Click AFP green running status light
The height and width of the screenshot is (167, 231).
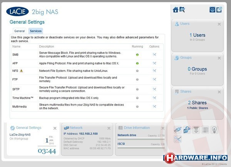pos(137,63)
